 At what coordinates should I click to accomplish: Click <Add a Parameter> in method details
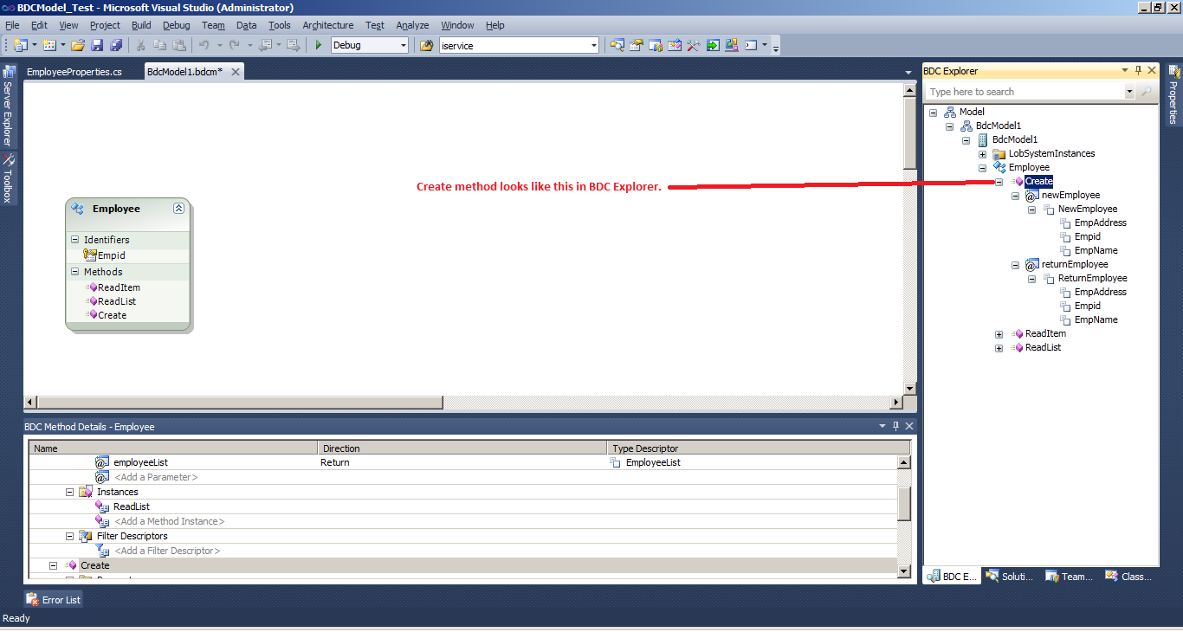coord(156,477)
